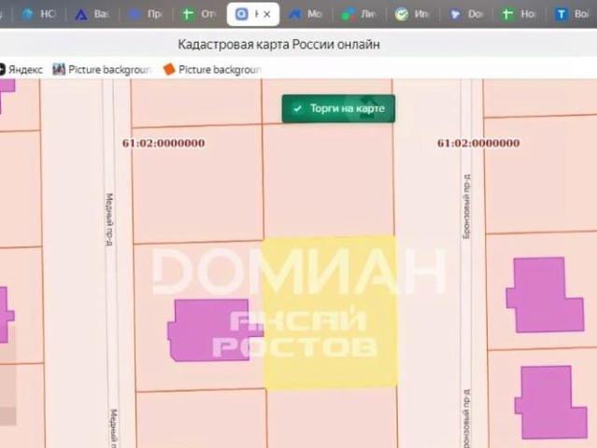Select the yellow highlighted land parcel
Screen dimensions: 597x448
[330, 312]
